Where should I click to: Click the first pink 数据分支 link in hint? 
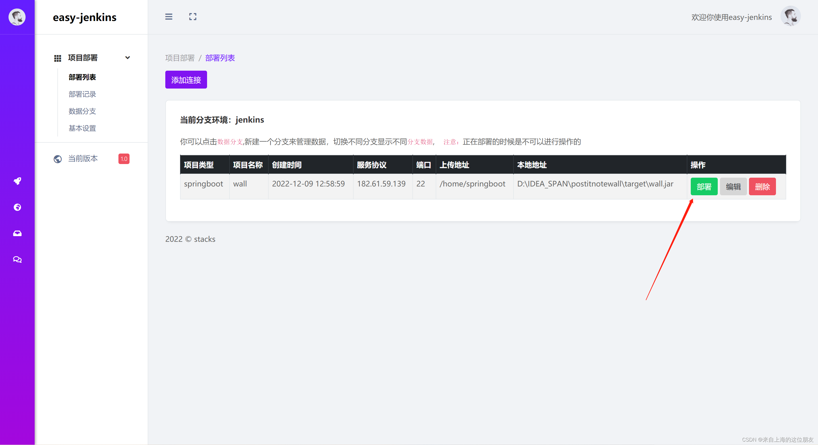click(x=230, y=142)
